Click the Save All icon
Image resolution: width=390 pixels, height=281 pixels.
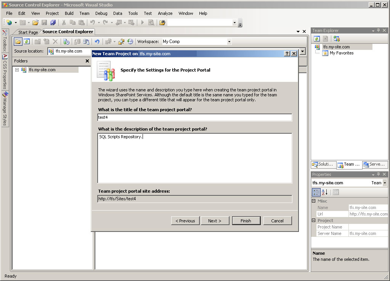pyautogui.click(x=53, y=22)
